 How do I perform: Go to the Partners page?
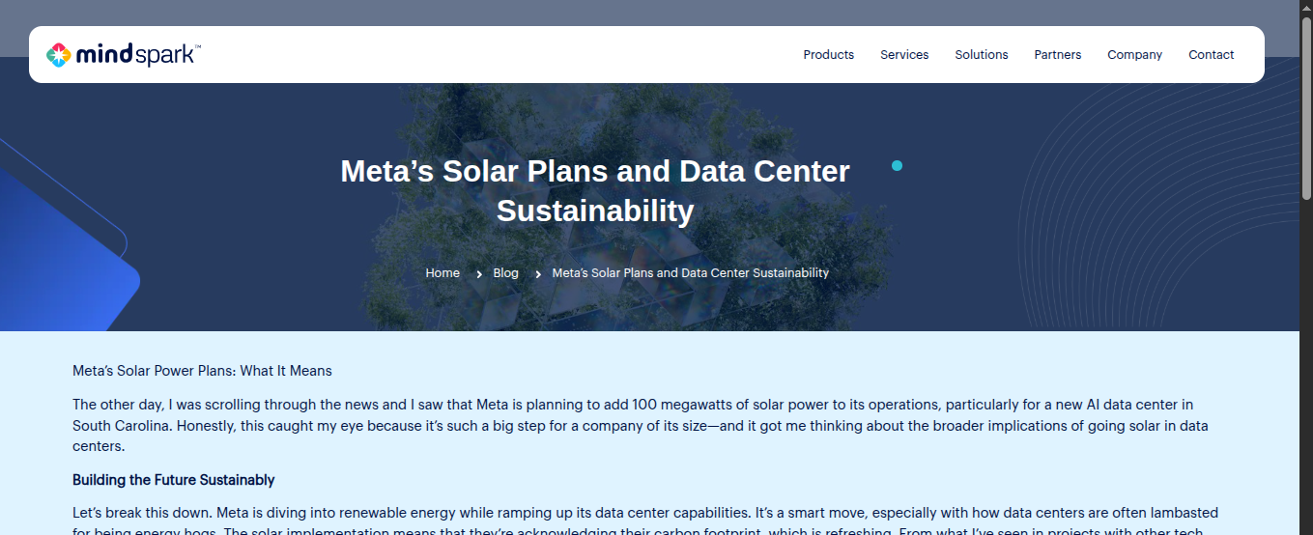1057,55
